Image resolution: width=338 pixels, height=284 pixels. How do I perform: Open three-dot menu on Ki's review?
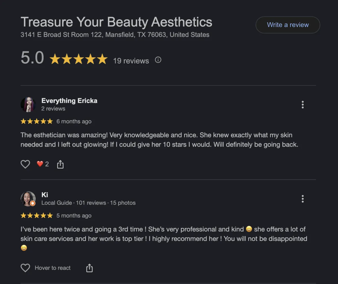[x=303, y=199]
